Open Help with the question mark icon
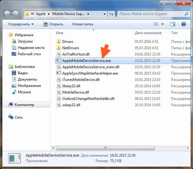The height and width of the screenshot is (169, 193). [184, 24]
